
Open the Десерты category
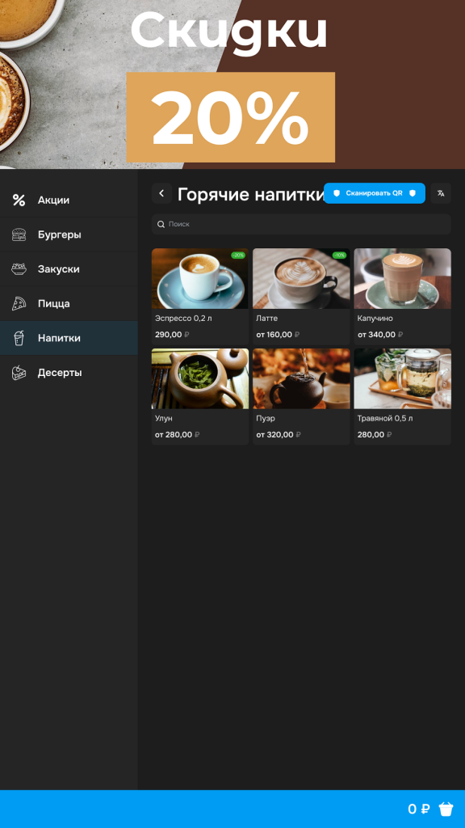pos(69,373)
